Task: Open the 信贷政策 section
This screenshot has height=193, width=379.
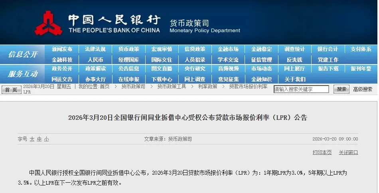Action: coord(195,49)
